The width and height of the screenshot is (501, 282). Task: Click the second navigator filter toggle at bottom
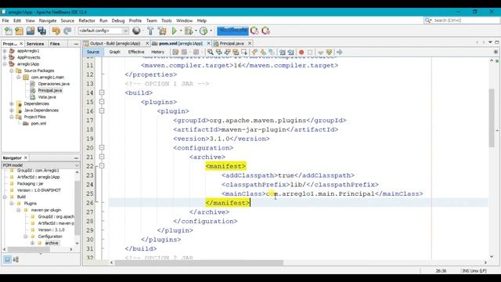point(16,259)
